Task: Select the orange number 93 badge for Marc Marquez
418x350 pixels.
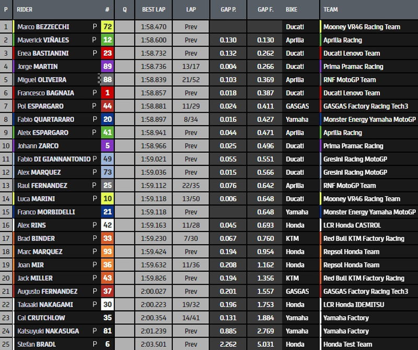Action: tap(108, 252)
